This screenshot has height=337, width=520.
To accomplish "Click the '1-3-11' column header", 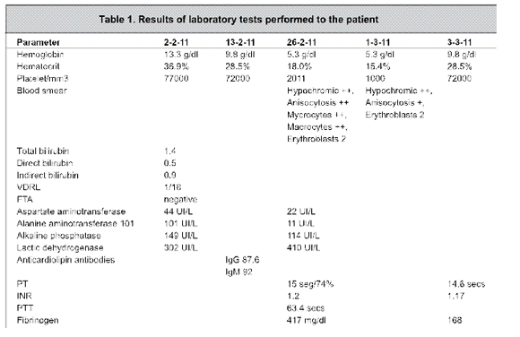I will pos(377,42).
